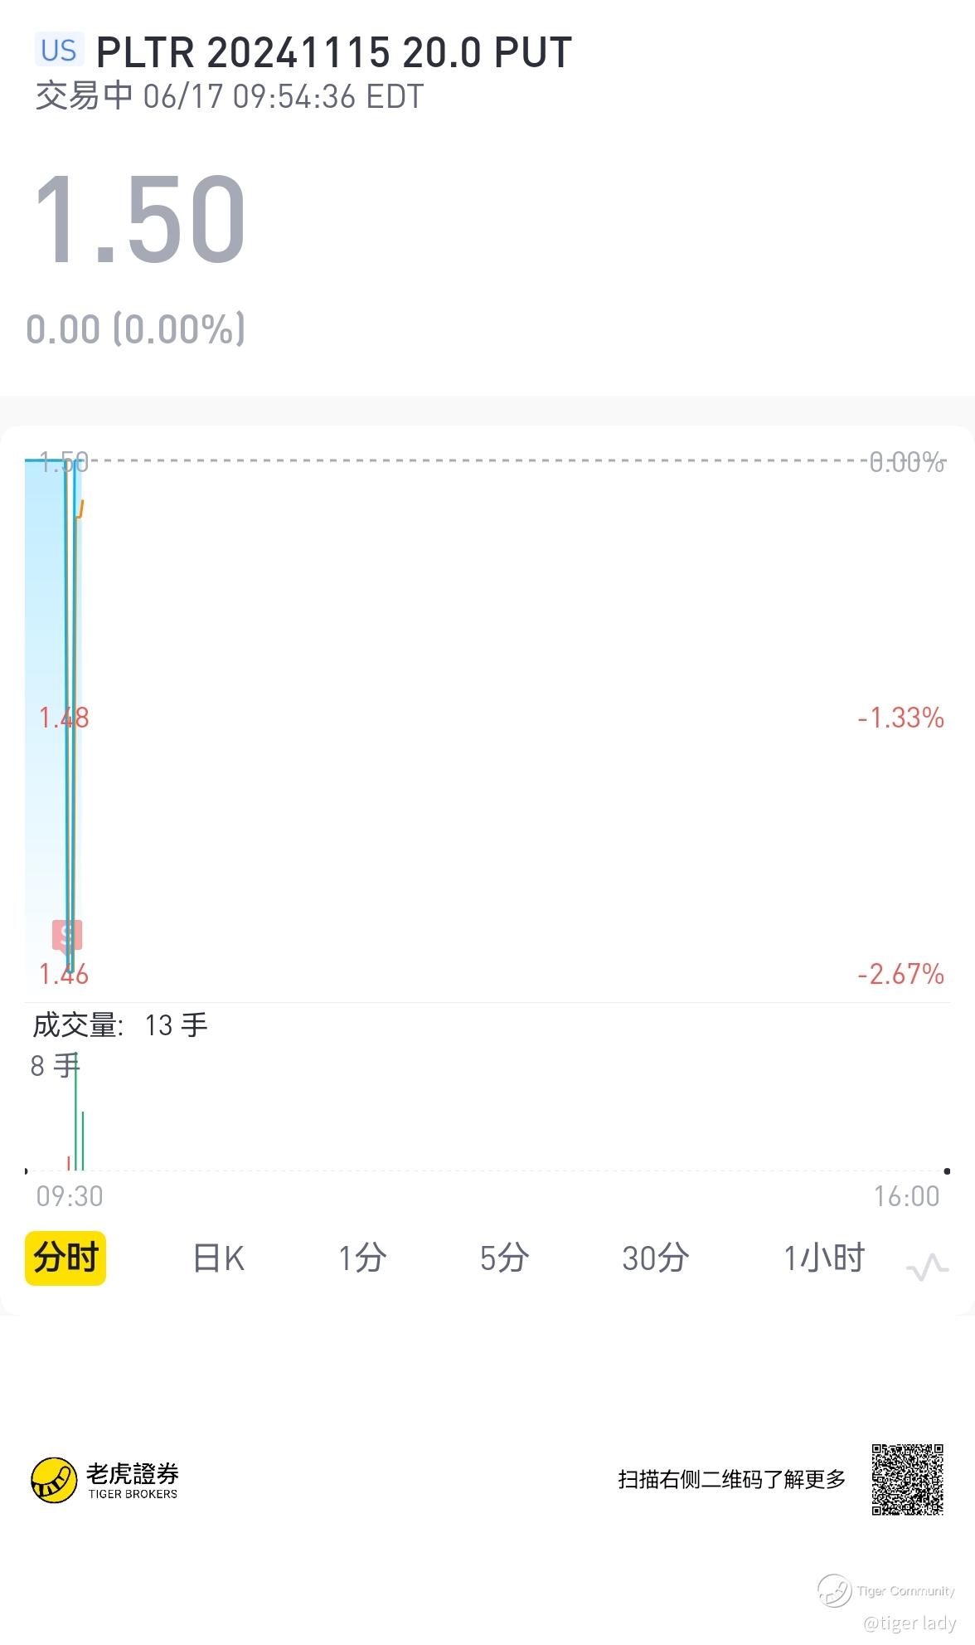Click the 1.50 last price figure

139,219
